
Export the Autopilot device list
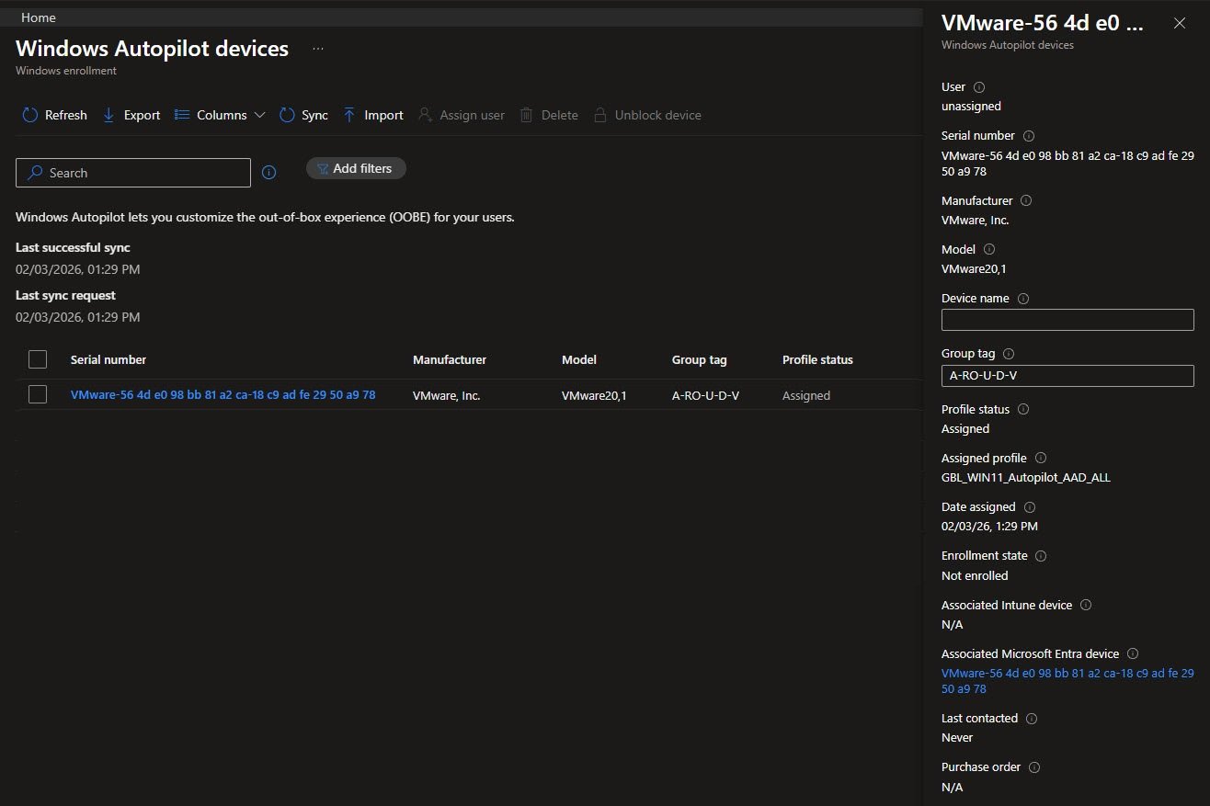coord(131,115)
